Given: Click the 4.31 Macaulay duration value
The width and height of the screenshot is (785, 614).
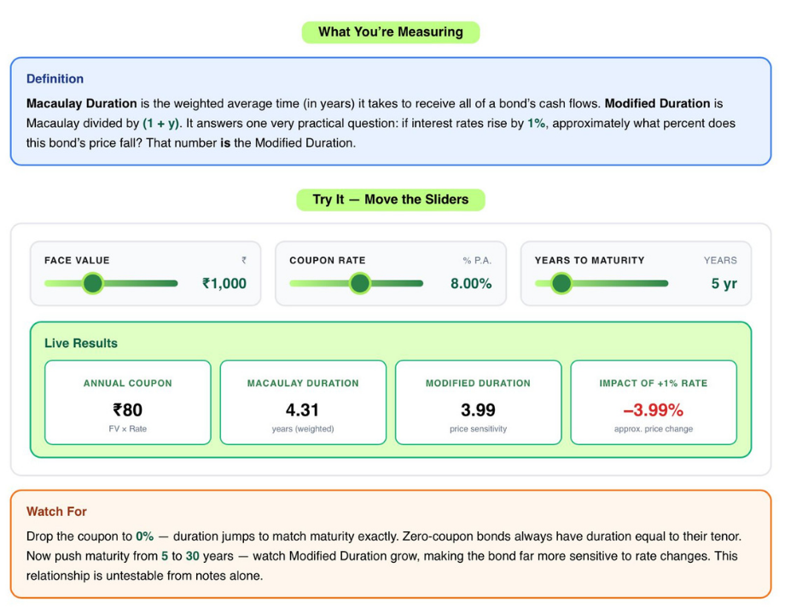Looking at the screenshot, I should 302,410.
